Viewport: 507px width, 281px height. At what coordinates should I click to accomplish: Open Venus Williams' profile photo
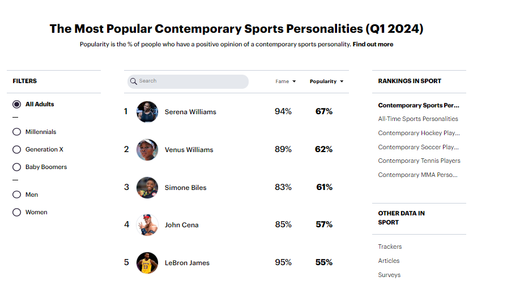tap(147, 150)
